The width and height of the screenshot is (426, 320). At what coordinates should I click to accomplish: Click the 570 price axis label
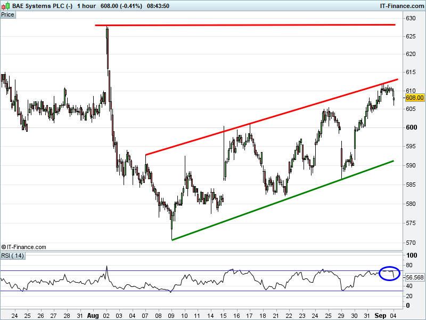pyautogui.click(x=411, y=243)
